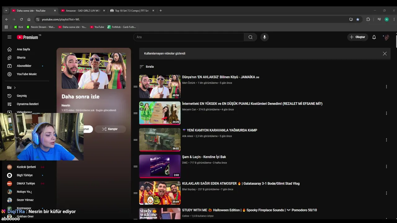
Task: Click the browser address bar URL
Action: (x=61, y=19)
